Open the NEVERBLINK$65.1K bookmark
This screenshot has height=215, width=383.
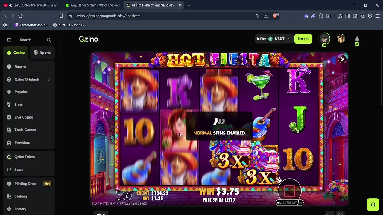(69, 25)
